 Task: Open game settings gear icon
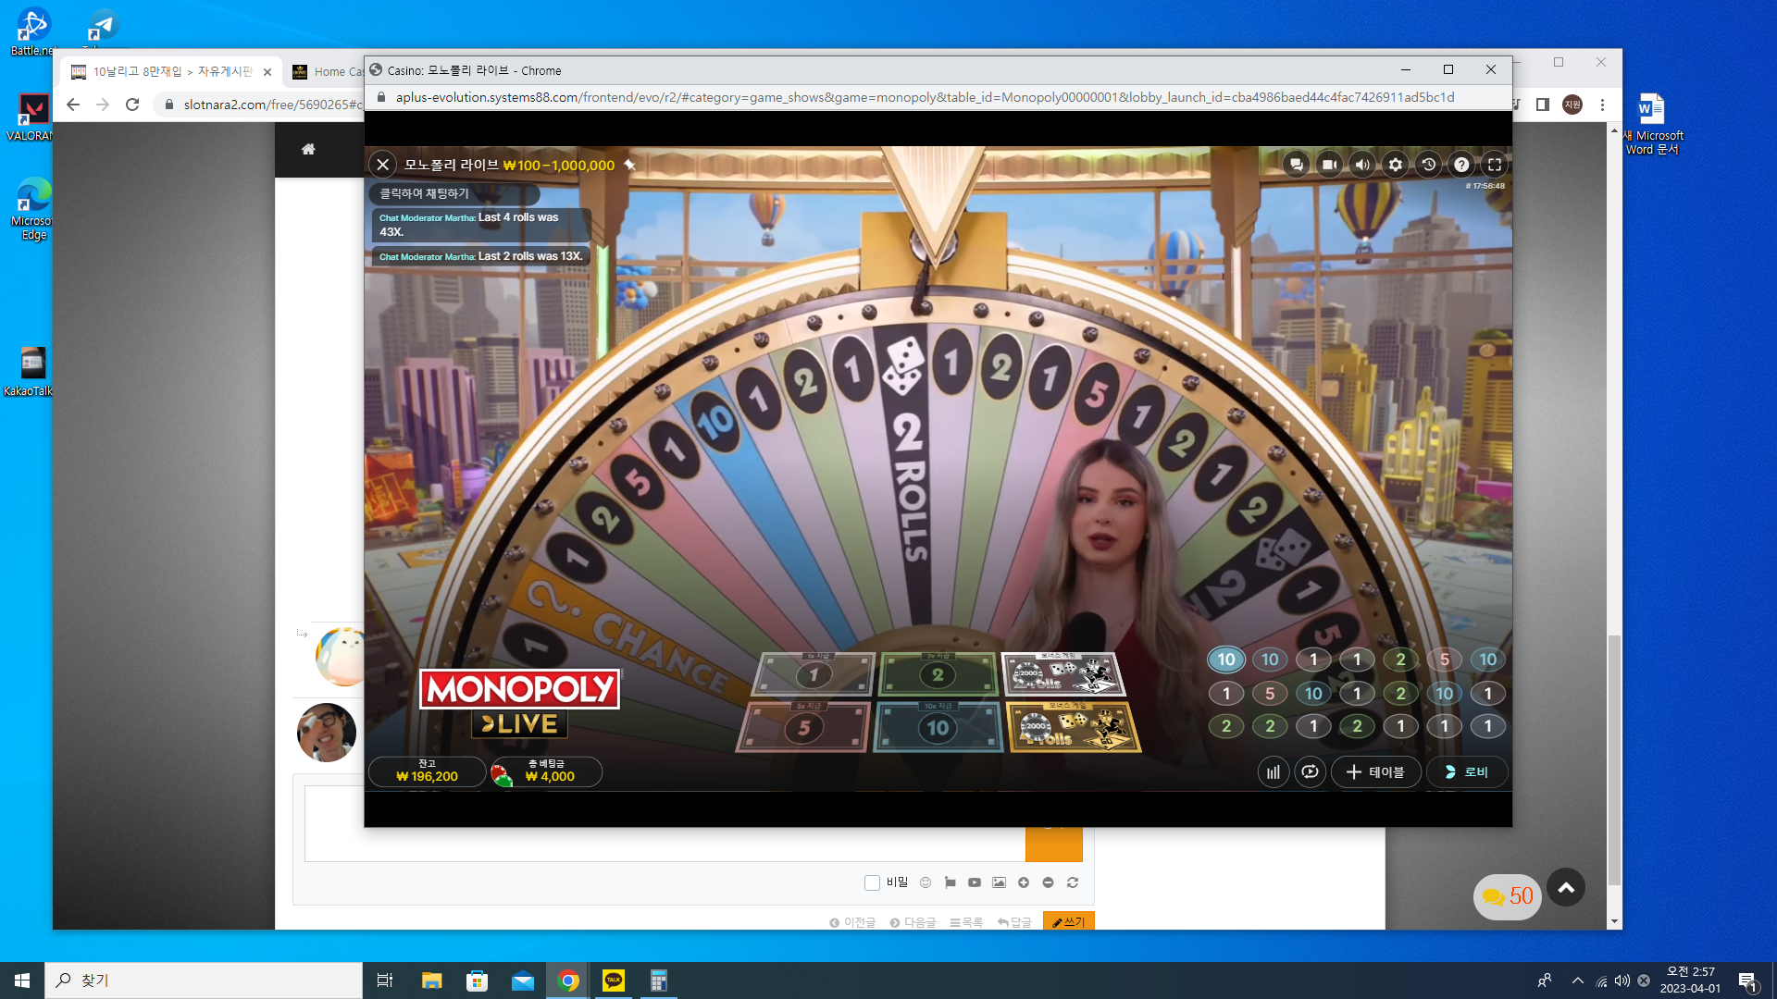click(x=1396, y=165)
